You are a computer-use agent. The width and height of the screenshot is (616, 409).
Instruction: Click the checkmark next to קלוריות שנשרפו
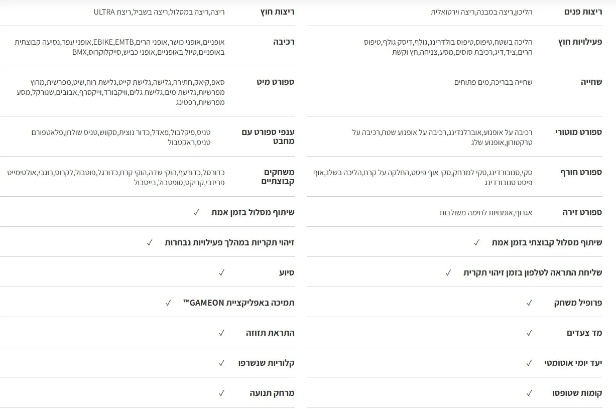[221, 363]
